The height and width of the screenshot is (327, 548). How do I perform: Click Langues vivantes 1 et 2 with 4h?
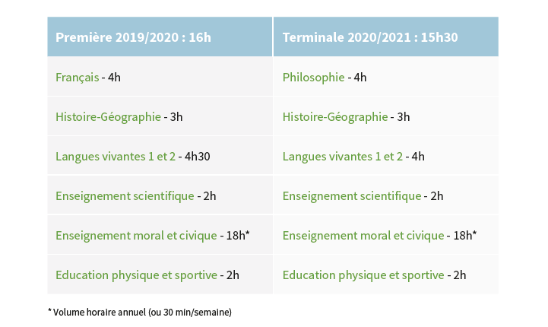tap(343, 157)
